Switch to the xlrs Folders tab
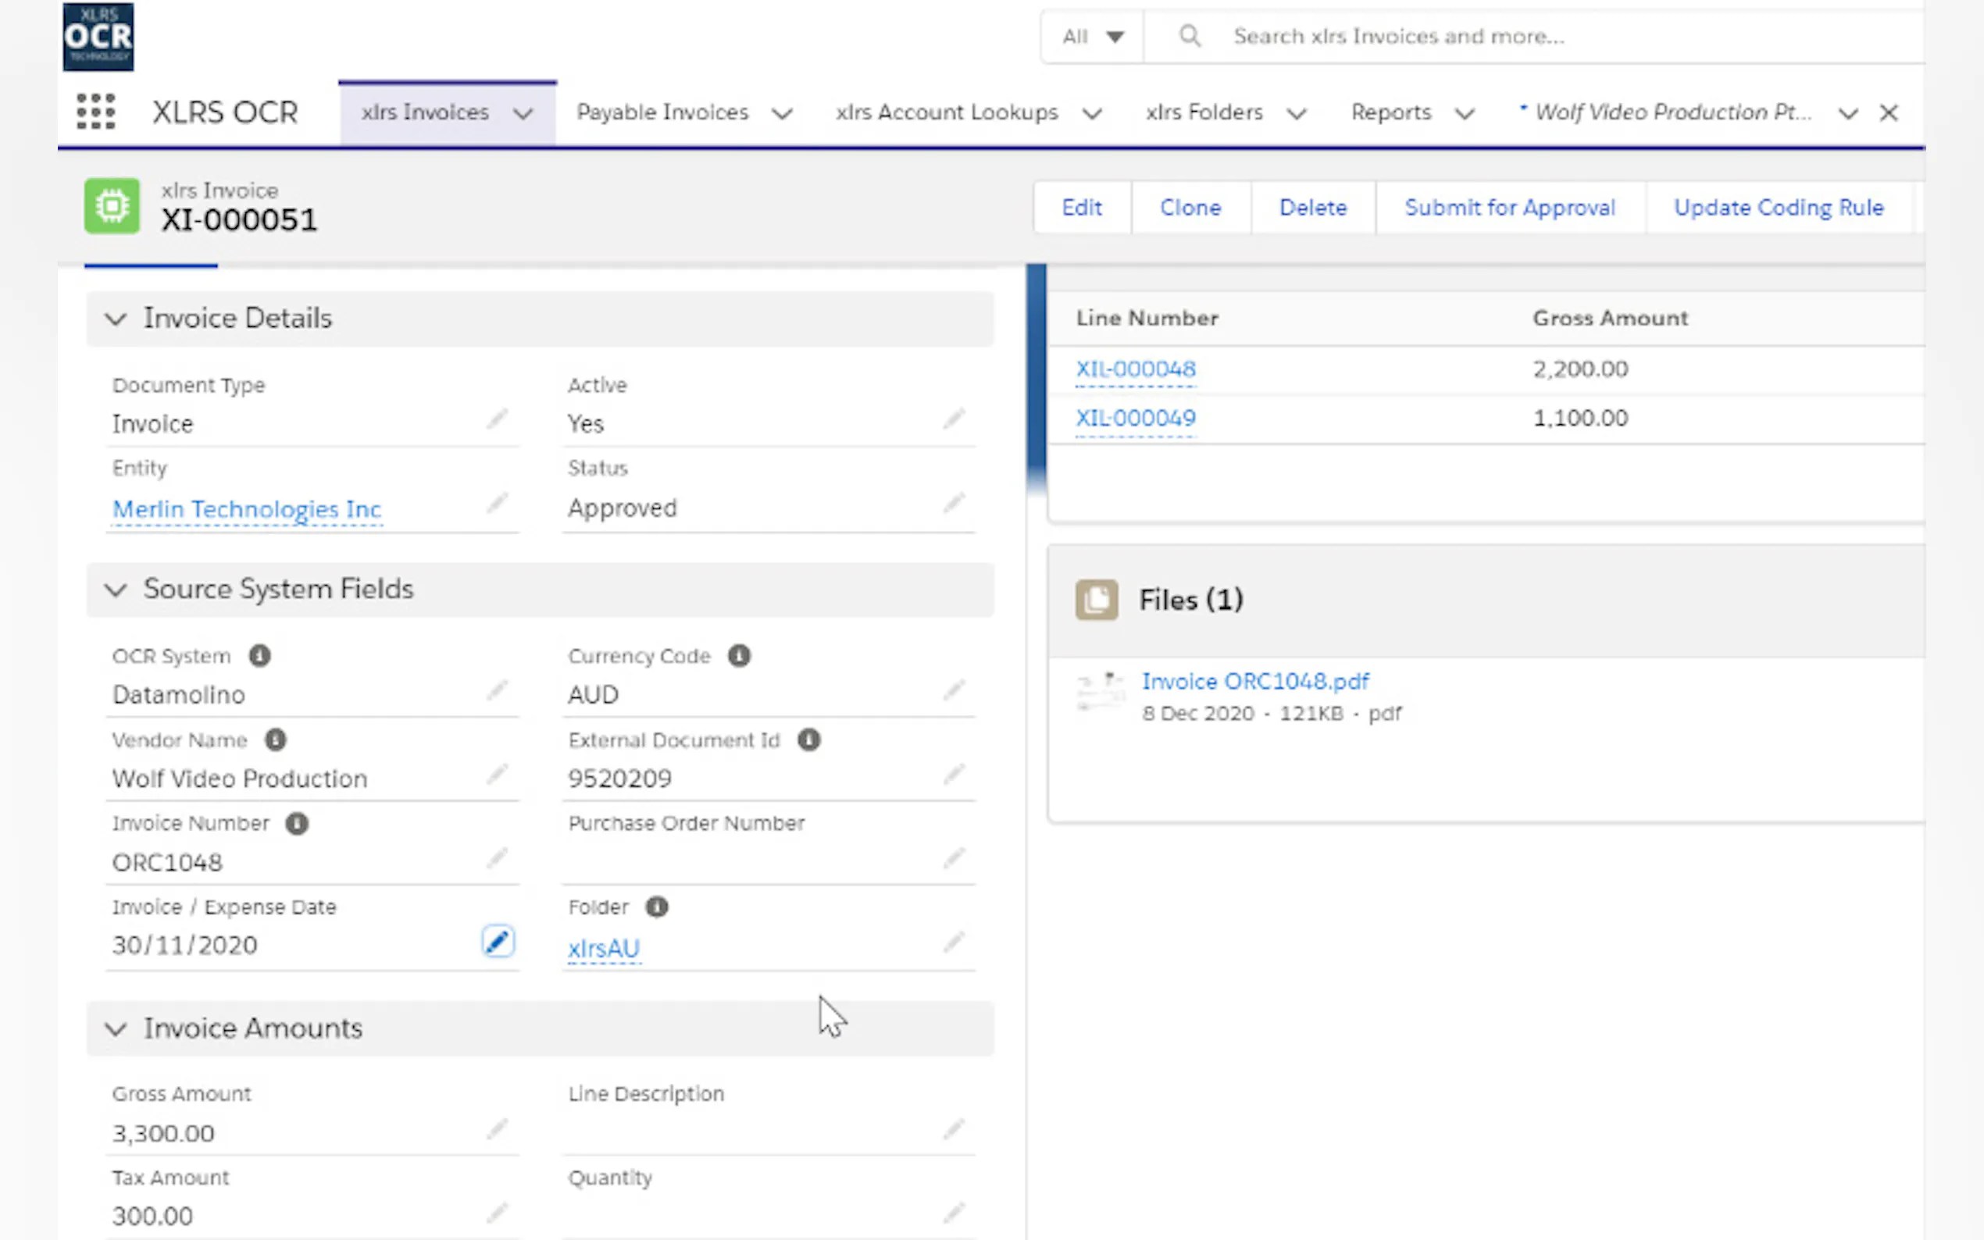1984x1240 pixels. (x=1203, y=112)
